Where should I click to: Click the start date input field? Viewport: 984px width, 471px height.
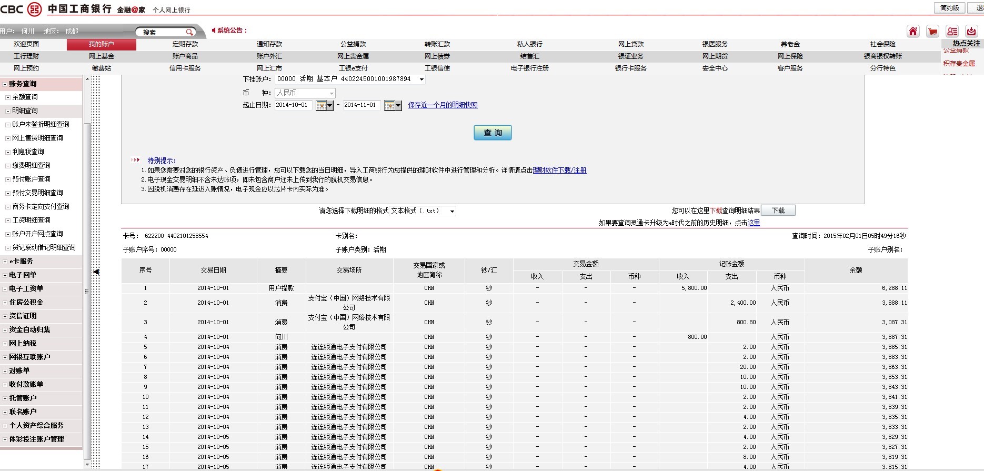tap(294, 105)
